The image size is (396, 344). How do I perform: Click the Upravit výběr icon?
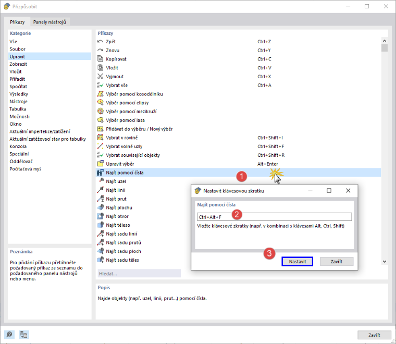(100, 164)
